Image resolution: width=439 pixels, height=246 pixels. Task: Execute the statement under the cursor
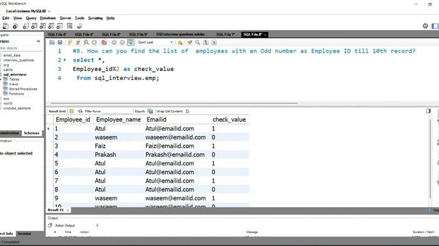(78, 42)
